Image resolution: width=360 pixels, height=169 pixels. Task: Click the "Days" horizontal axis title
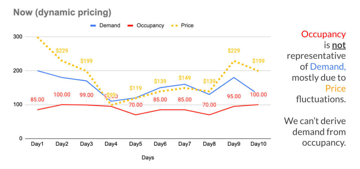coord(148,158)
